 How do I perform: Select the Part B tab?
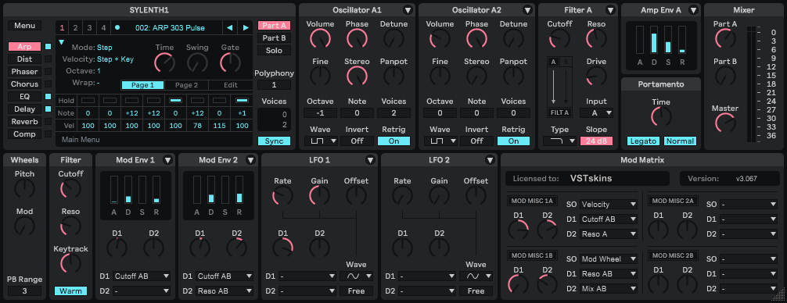click(x=274, y=38)
